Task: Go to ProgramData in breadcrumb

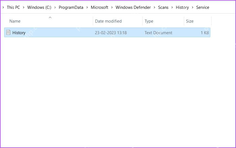Action: [x=71, y=7]
